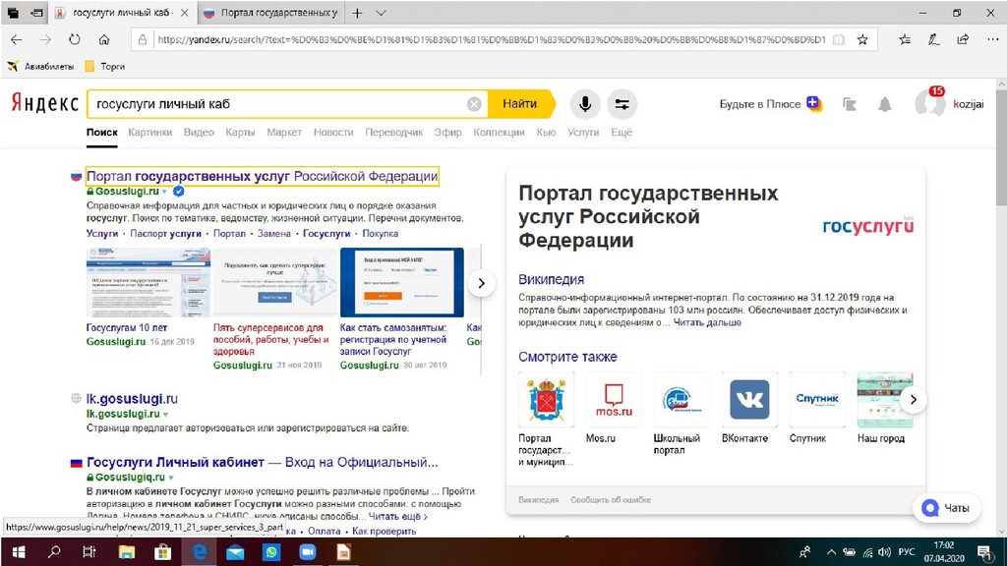Open Task View on the taskbar
Viewport: 1007px width, 566px height.
[x=89, y=552]
